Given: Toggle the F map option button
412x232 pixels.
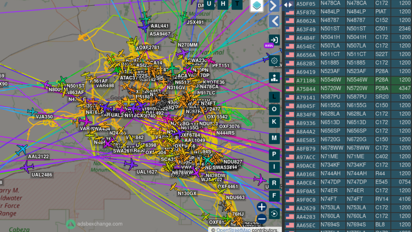Looking at the screenshot, I should tap(274, 196).
